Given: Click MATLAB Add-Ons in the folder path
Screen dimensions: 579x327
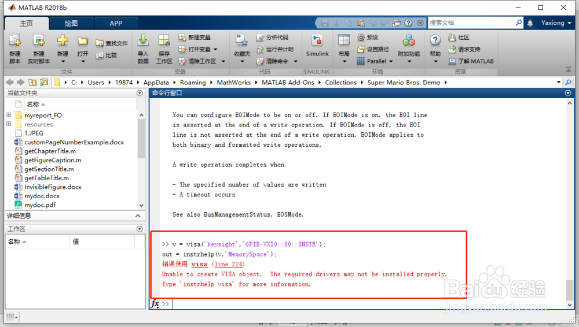Looking at the screenshot, I should point(288,82).
